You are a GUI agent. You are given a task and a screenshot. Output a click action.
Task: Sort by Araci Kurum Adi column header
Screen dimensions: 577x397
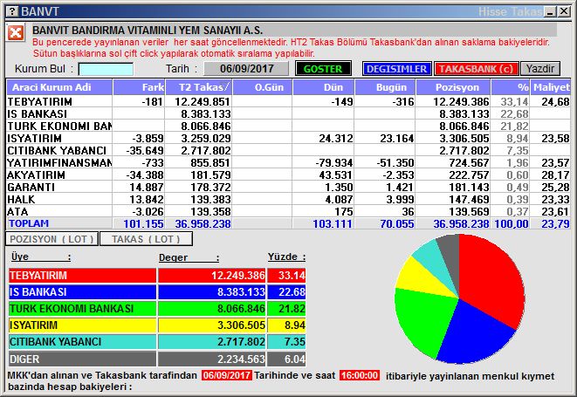(x=59, y=87)
